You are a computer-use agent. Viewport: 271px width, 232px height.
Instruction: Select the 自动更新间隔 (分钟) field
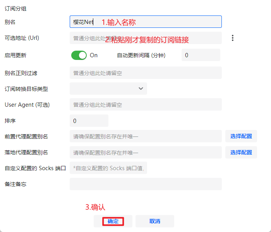(x=201, y=55)
